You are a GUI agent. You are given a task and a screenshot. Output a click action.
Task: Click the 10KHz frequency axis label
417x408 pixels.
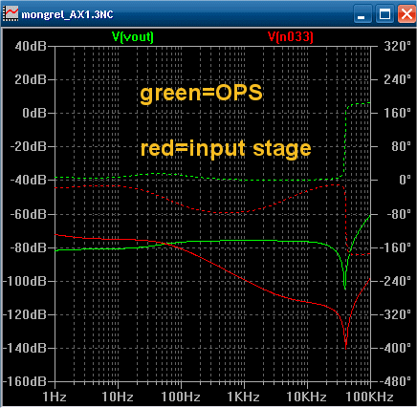(306, 397)
